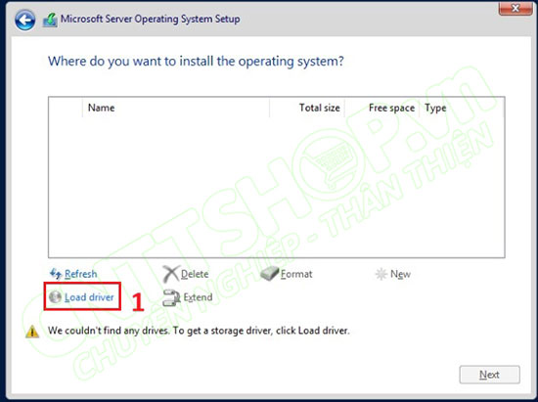Screen dimensions: 538x402
Task: Click the Refresh arrows icon
Action: tap(56, 273)
